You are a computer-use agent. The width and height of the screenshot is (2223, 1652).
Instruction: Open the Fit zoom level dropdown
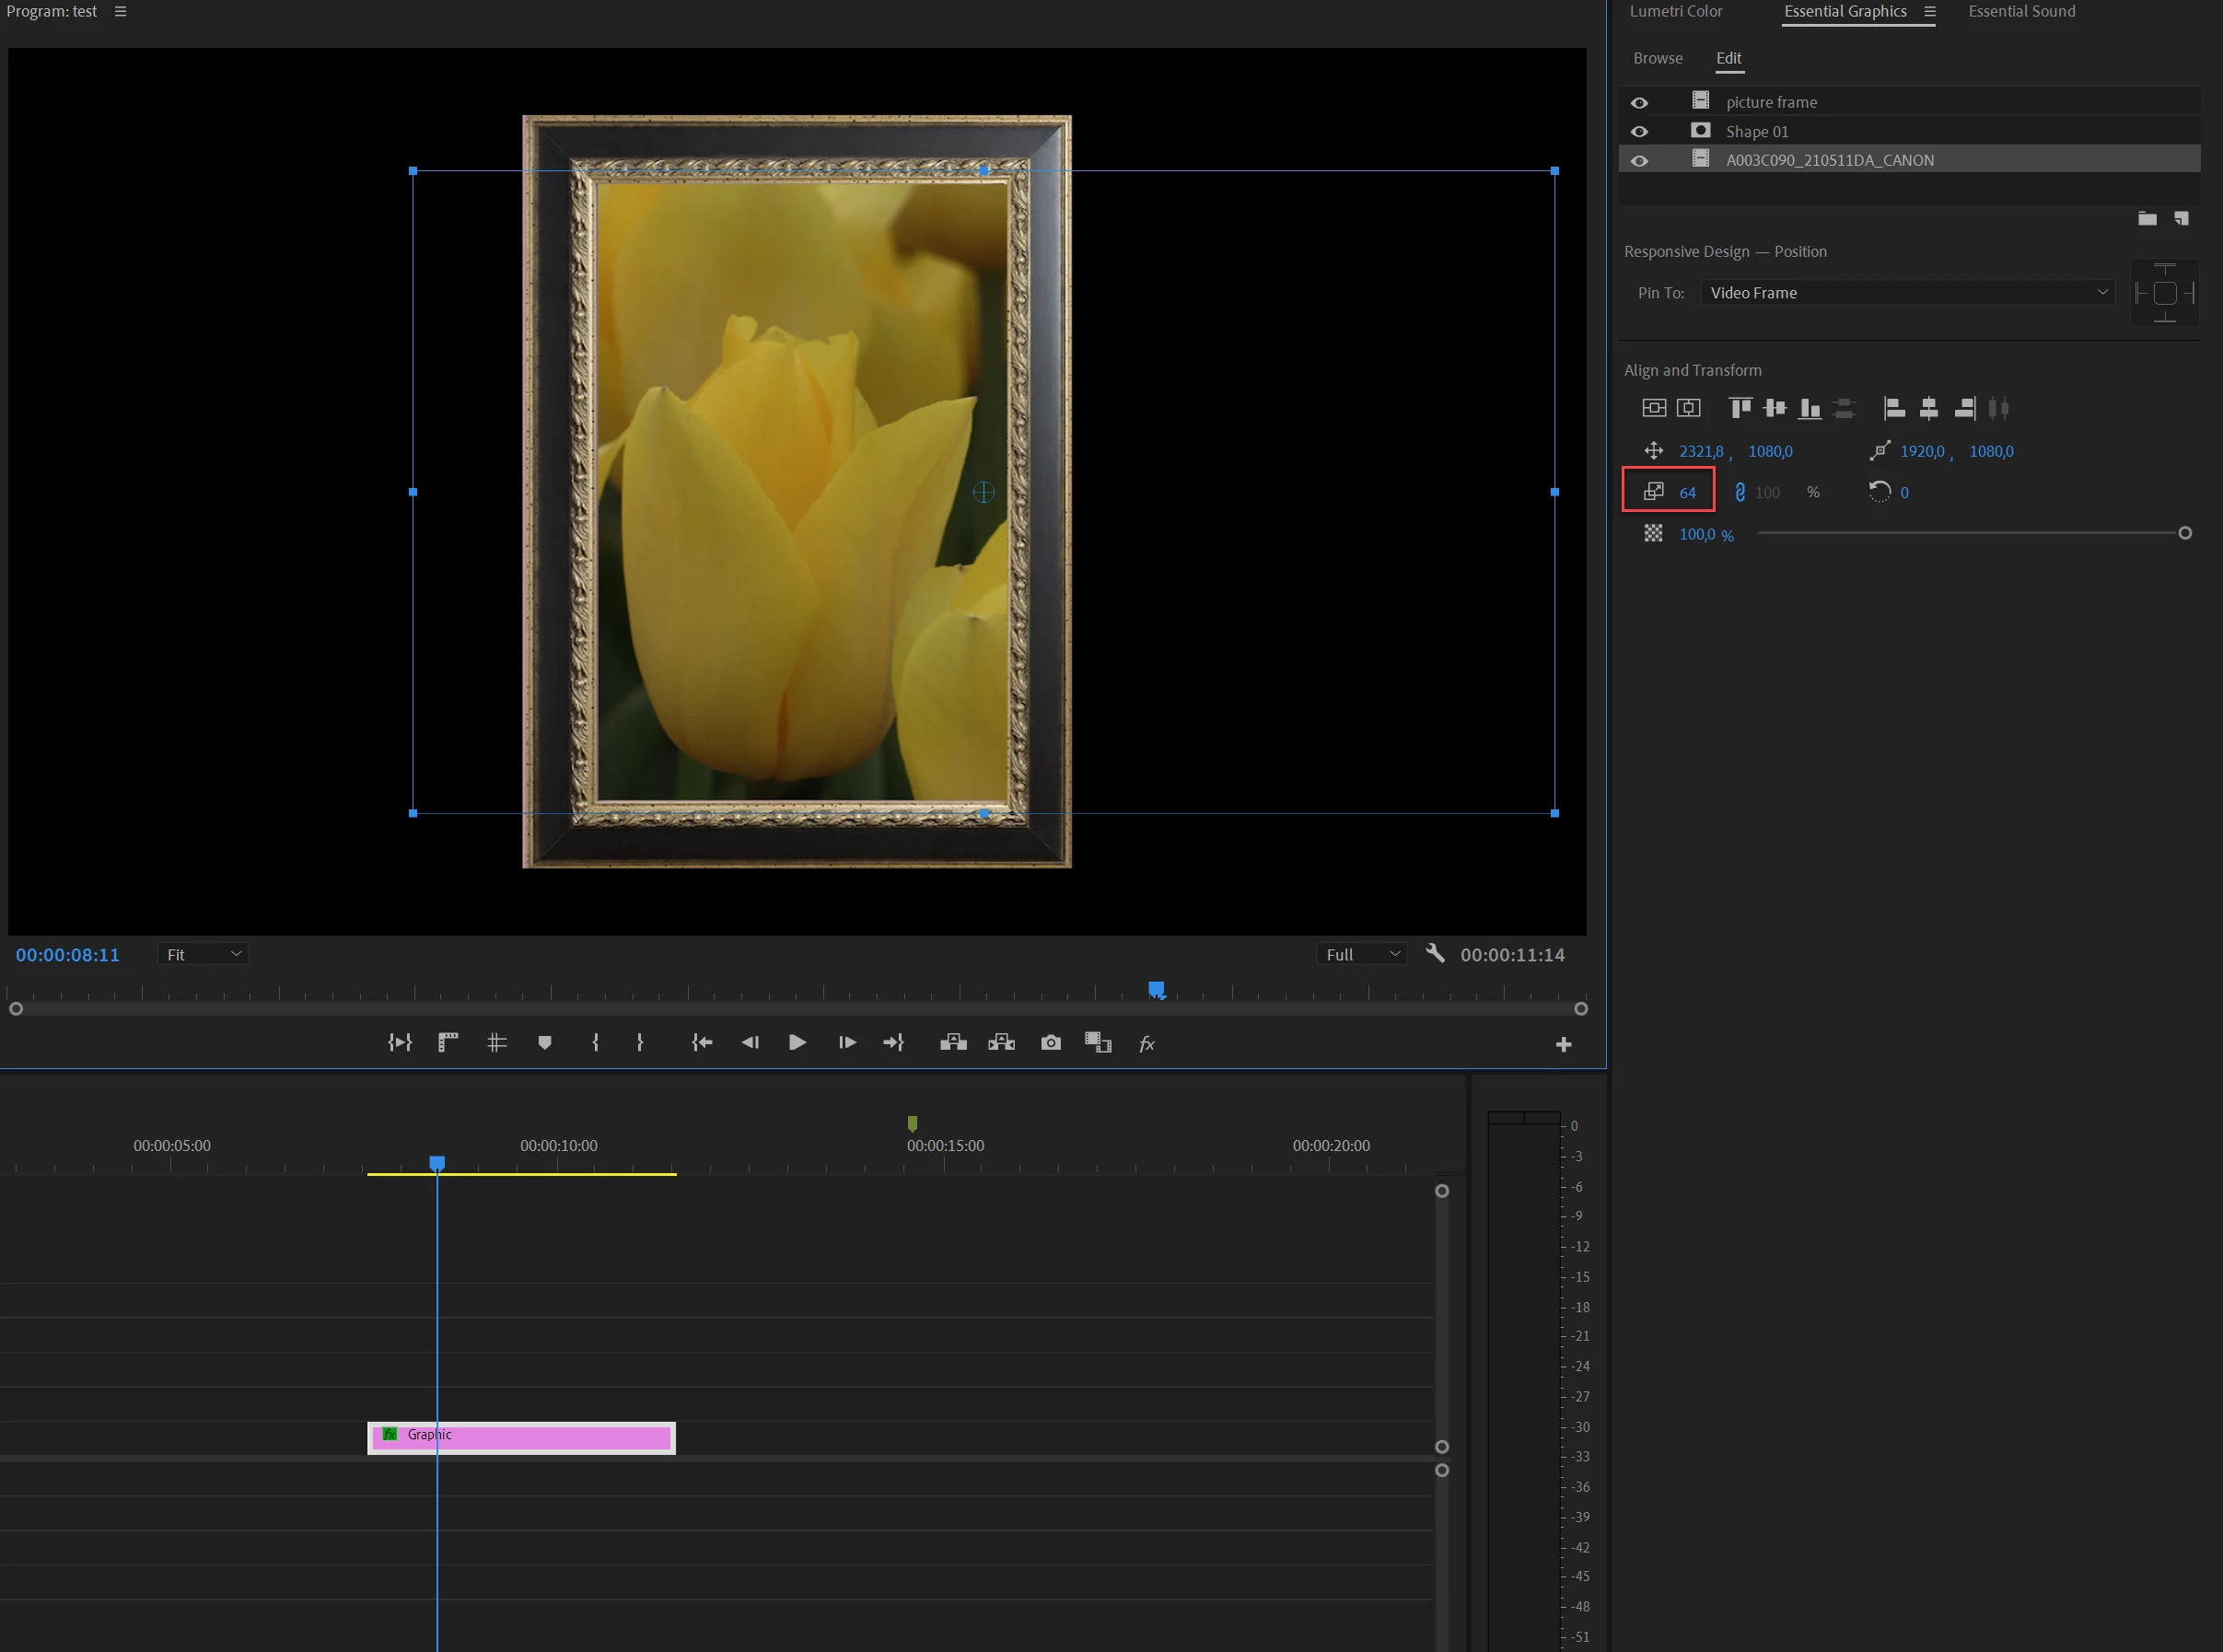point(203,954)
